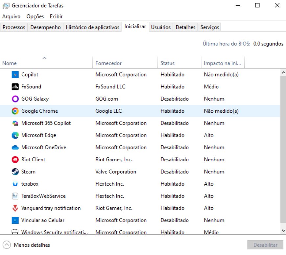Select the Steam entry name

pyautogui.click(x=28, y=172)
